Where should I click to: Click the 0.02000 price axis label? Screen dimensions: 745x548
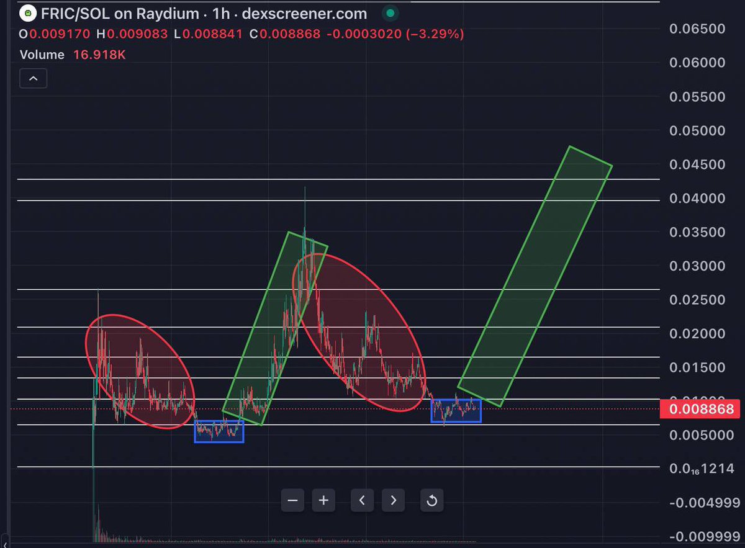[698, 333]
